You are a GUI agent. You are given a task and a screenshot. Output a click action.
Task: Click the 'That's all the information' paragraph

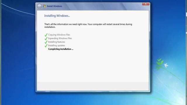[88, 26]
